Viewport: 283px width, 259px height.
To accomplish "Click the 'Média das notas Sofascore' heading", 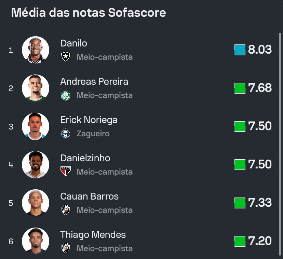I will tap(89, 13).
